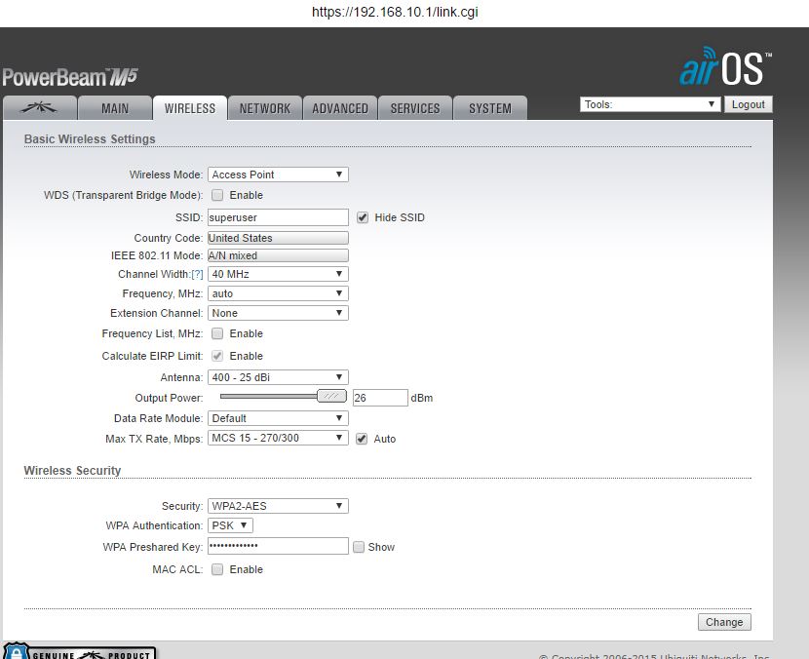Select the WIRELESS tab
This screenshot has height=659, width=809.
tap(190, 108)
